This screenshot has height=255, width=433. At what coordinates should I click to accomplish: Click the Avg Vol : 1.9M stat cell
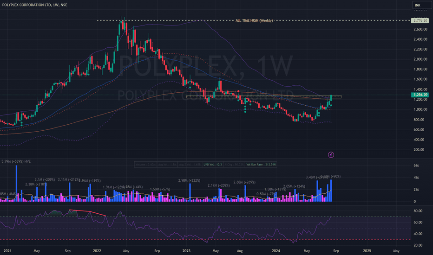(167, 165)
